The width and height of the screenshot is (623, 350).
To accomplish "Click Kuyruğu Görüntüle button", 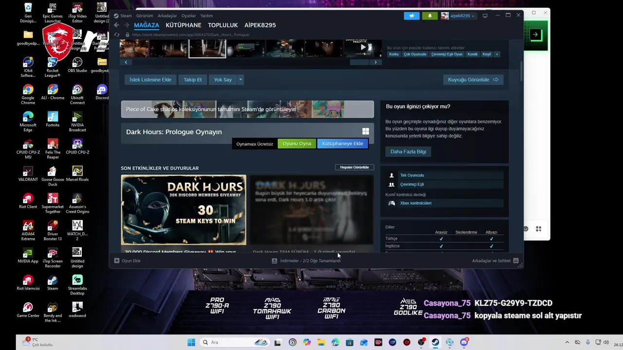I will pyautogui.click(x=473, y=80).
